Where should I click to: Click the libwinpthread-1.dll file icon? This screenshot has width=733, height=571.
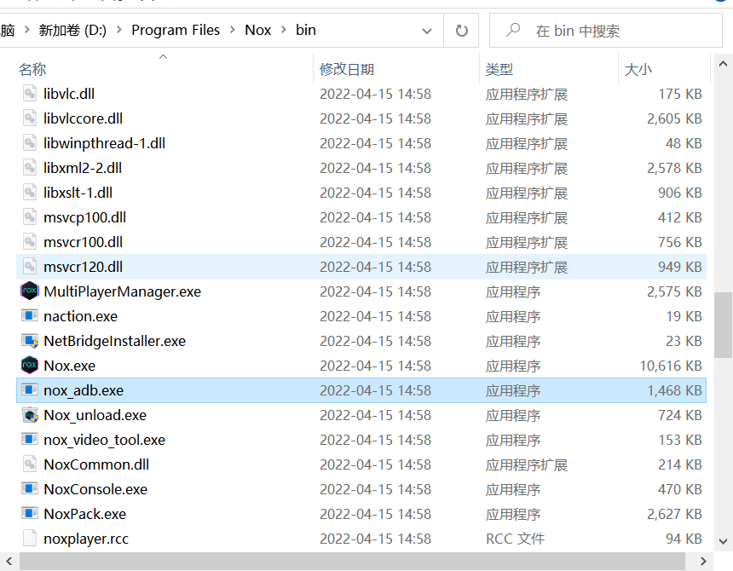(x=30, y=143)
